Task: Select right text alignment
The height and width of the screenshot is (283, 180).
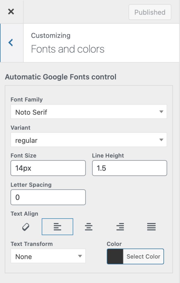Action: tap(120, 226)
